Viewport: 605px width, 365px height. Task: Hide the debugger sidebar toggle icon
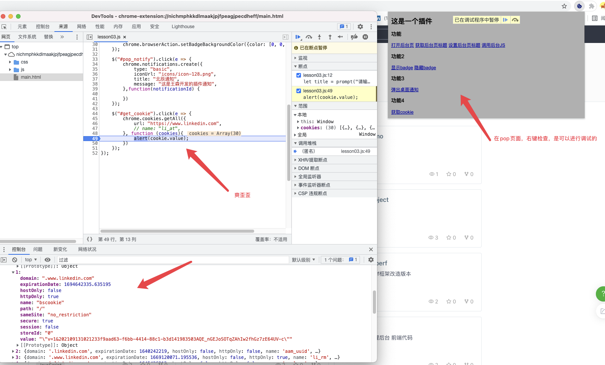pos(285,37)
